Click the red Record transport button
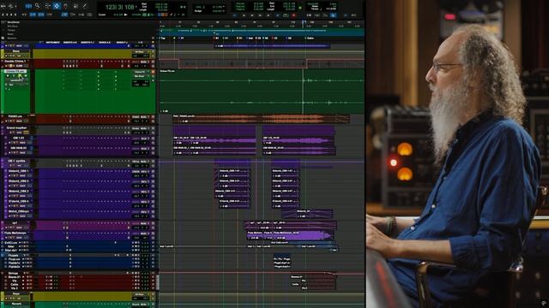The width and height of the screenshot is (549, 308). pos(293,15)
